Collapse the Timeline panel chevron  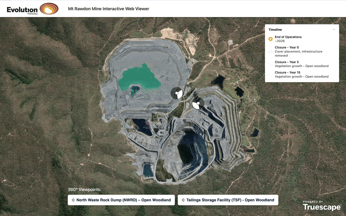334,29
